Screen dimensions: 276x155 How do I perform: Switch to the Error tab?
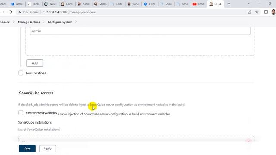point(150,4)
